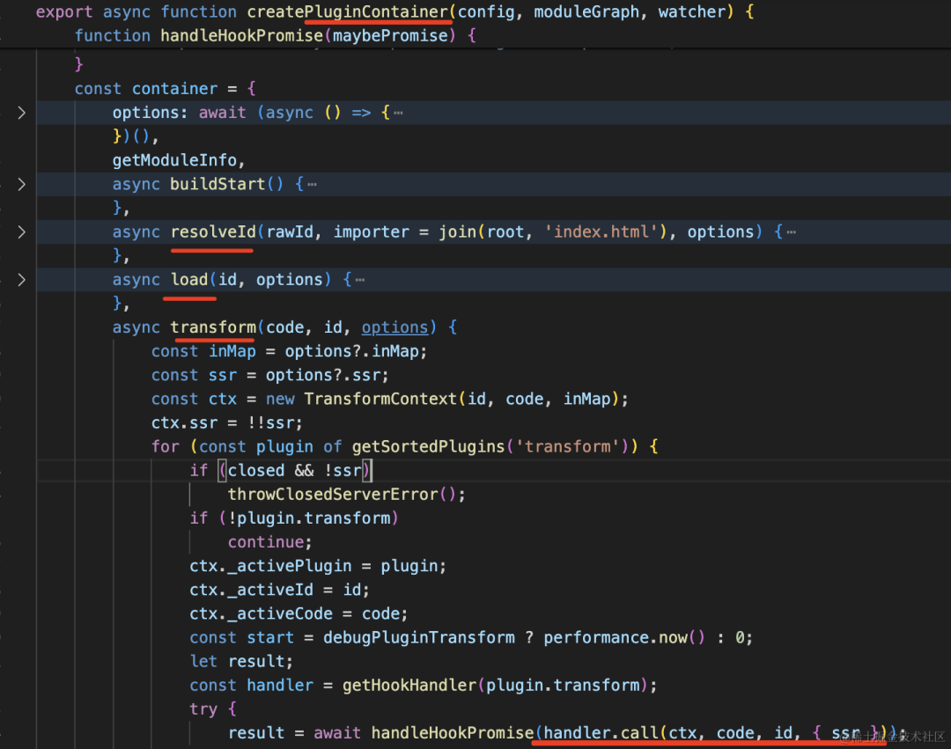Viewport: 951px width, 749px height.
Task: Click the ctx.ssr = !!ssr line
Action: [227, 423]
